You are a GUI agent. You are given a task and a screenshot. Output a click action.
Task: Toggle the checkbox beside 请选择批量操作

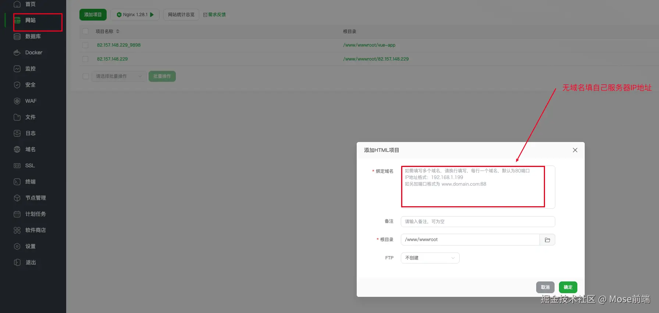[86, 76]
